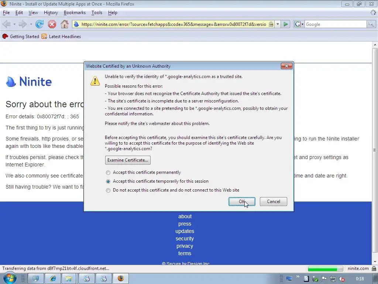Open the Forward button history dropdown arrow
The width and height of the screenshot is (378, 284).
31,24
